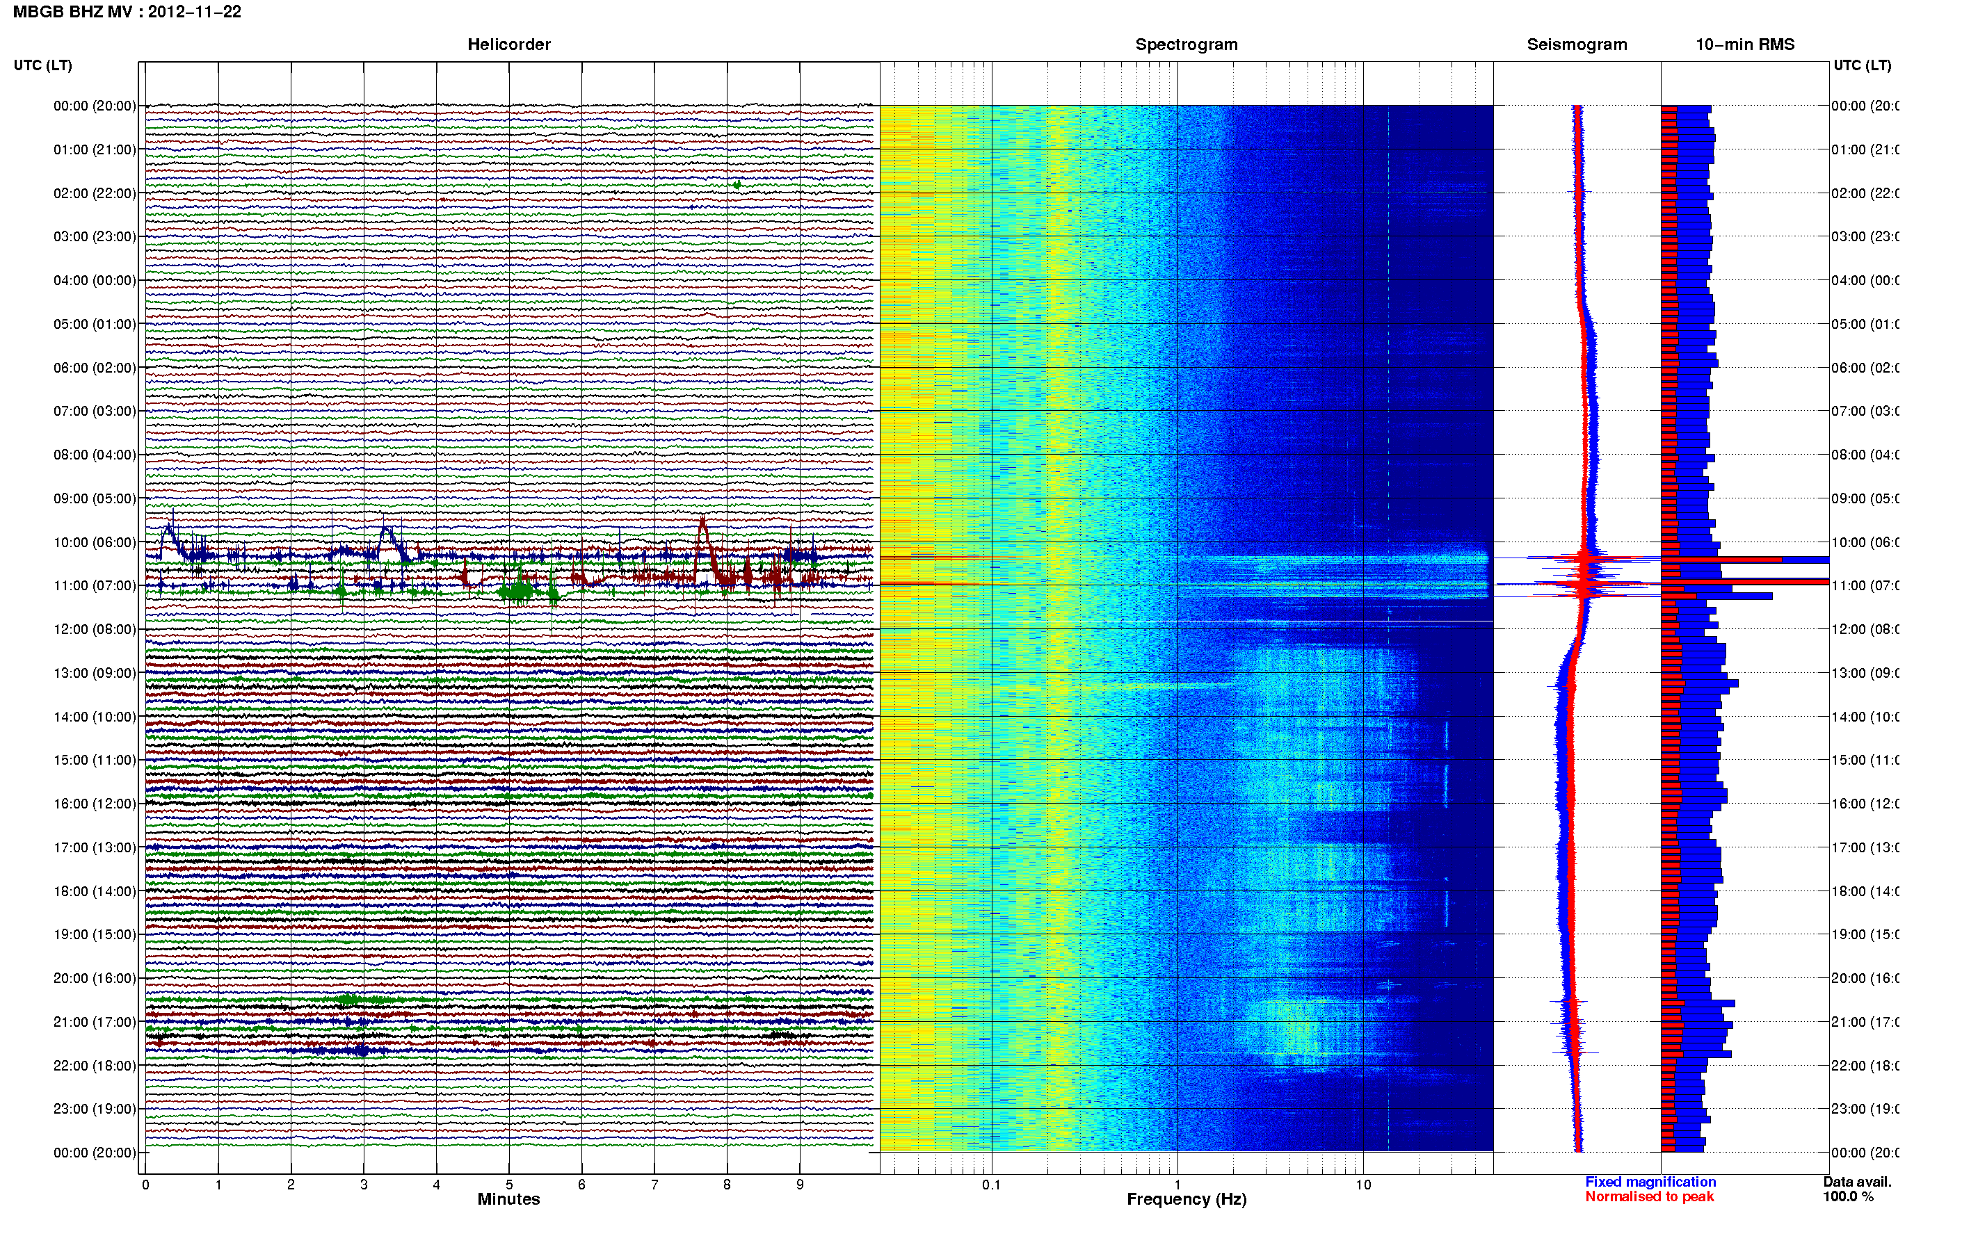The image size is (1978, 1236).
Task: Click left time label 03:00 (23:00)
Action: pos(94,236)
